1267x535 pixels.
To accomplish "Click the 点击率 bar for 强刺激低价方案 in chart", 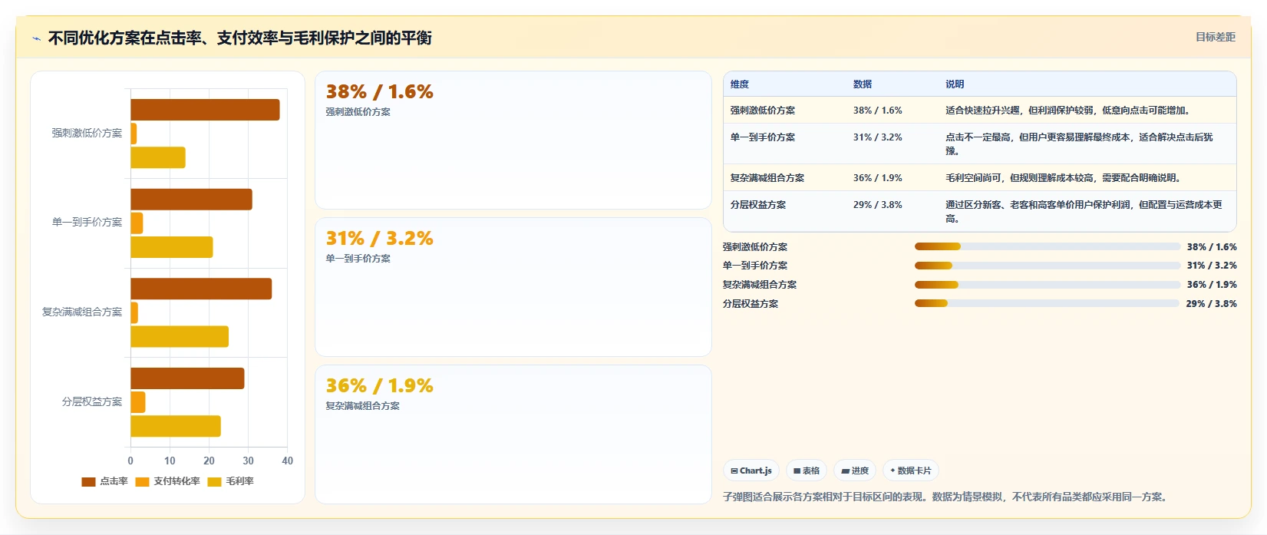I will [205, 110].
